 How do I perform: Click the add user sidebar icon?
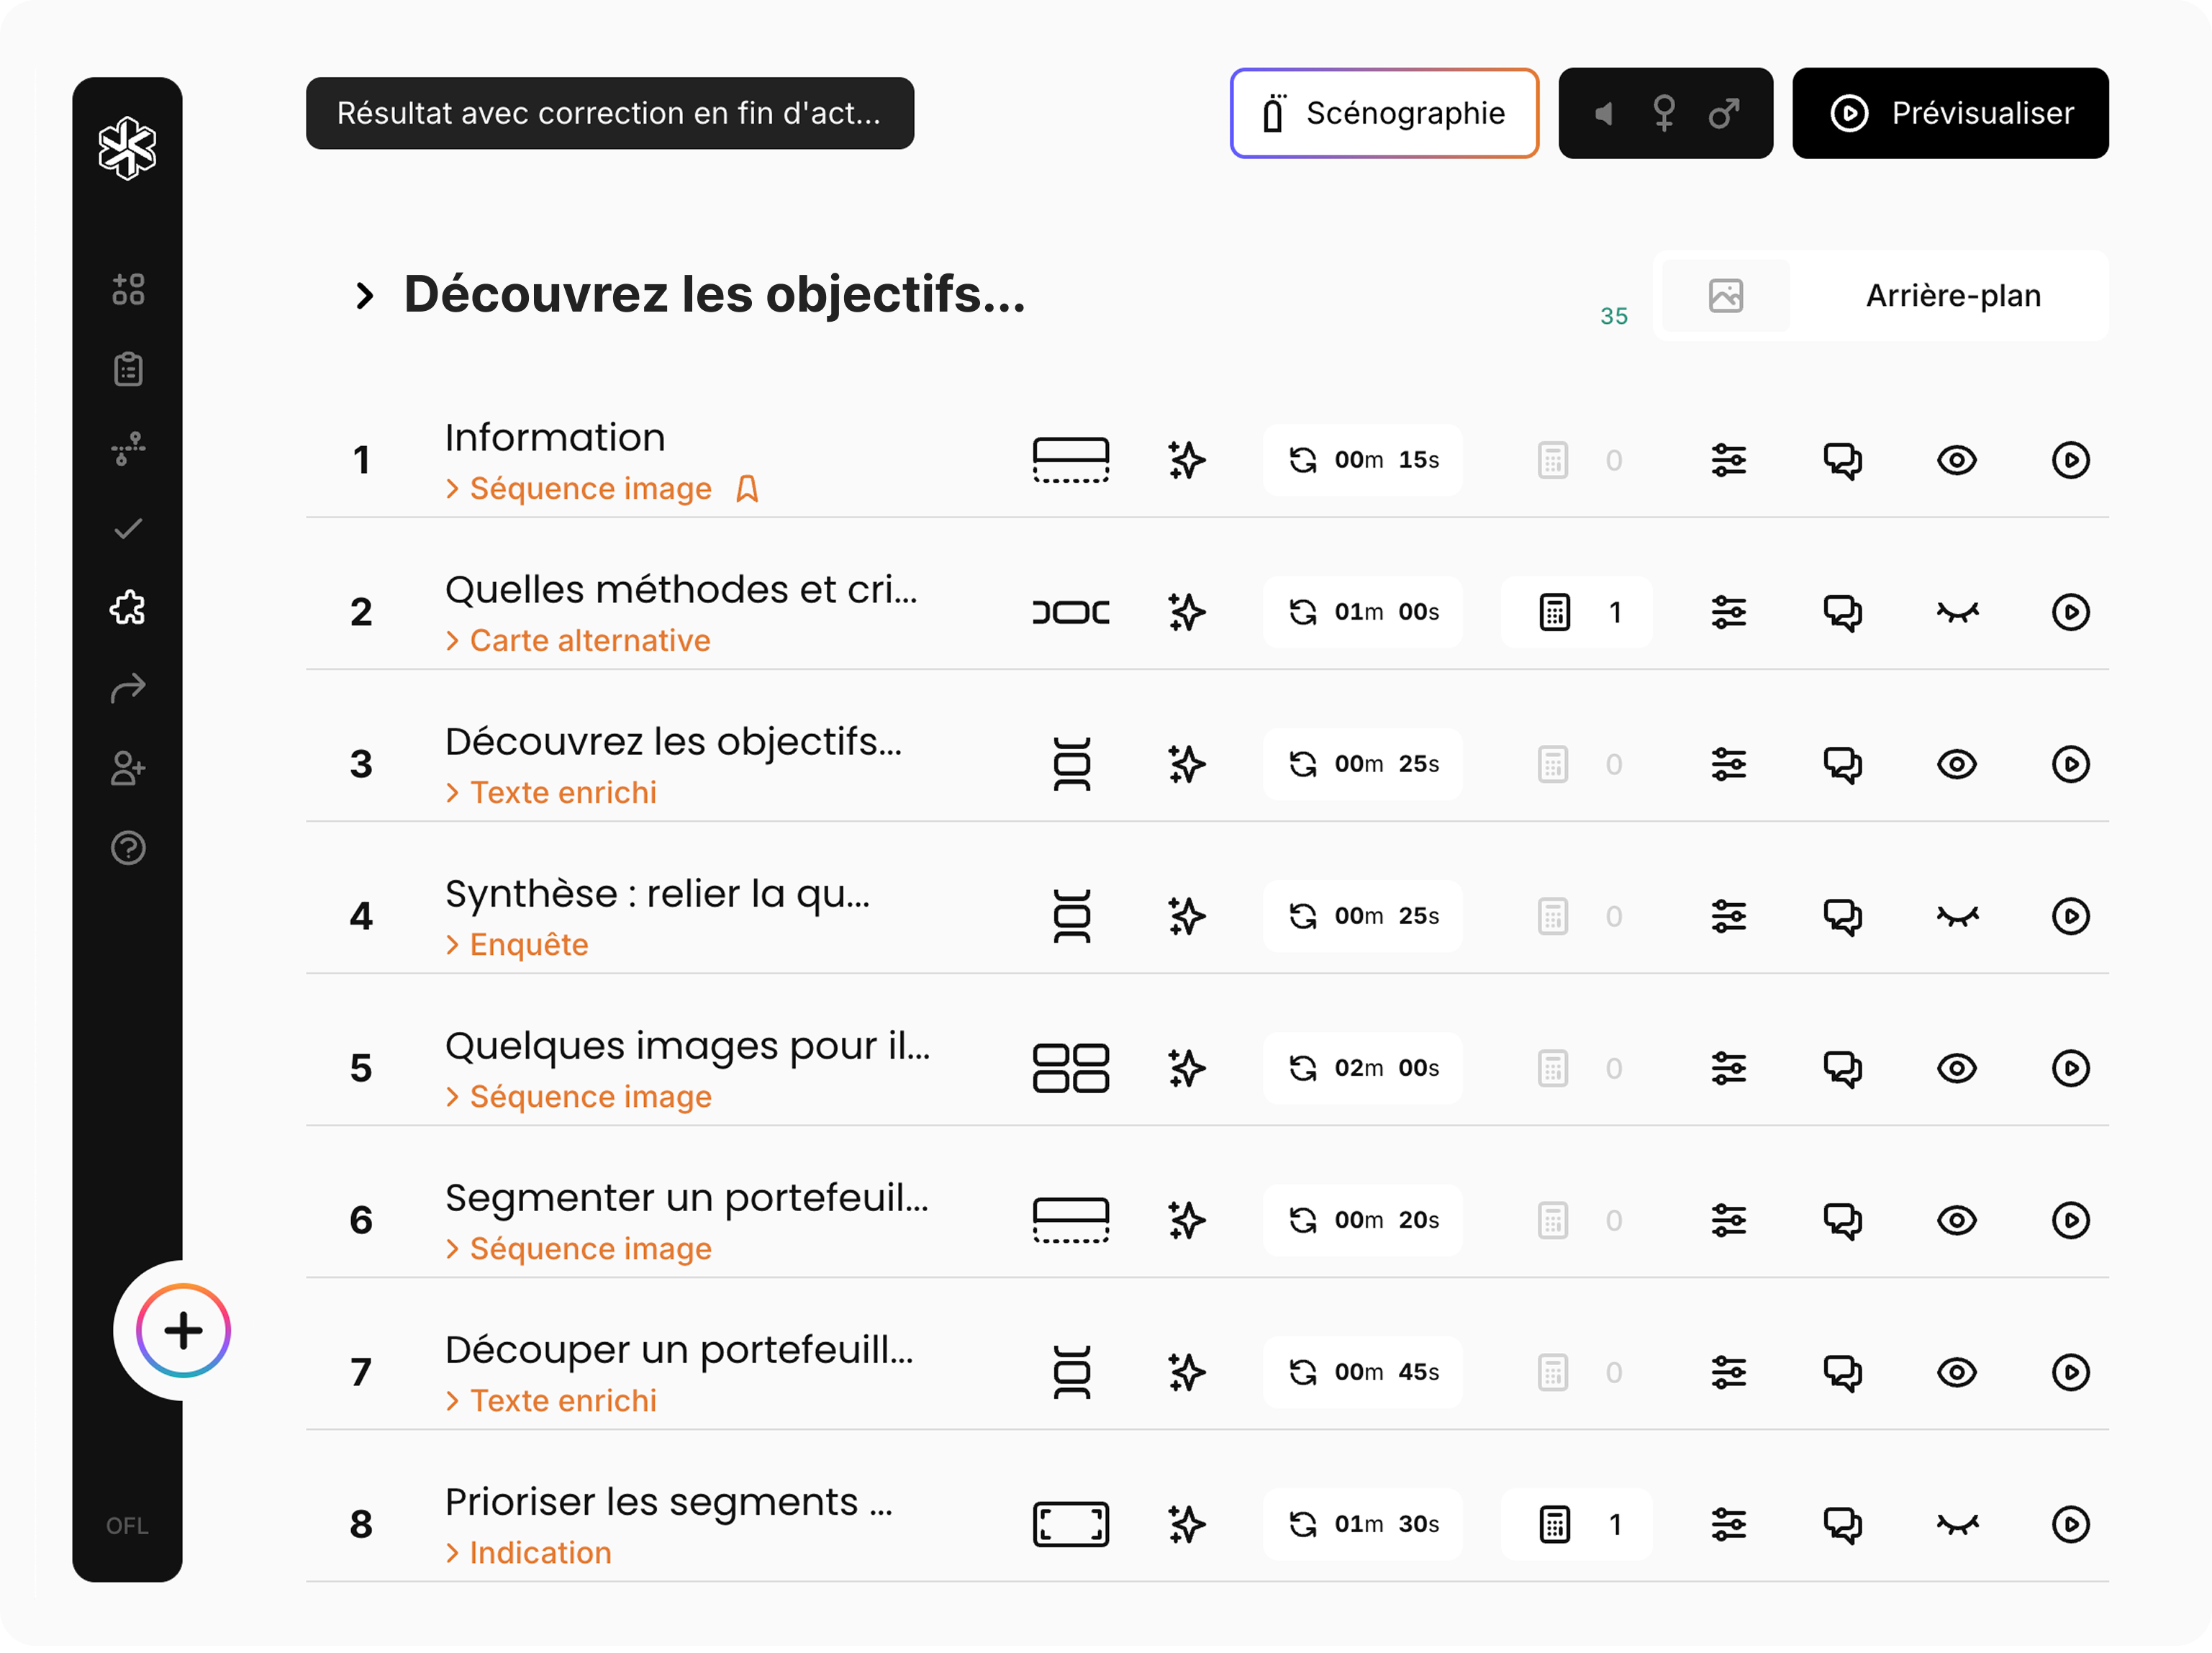(128, 768)
